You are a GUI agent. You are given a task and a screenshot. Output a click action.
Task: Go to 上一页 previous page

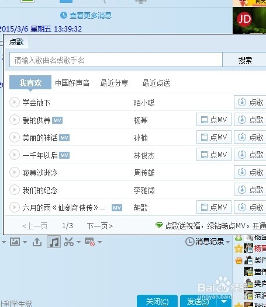pos(34,226)
